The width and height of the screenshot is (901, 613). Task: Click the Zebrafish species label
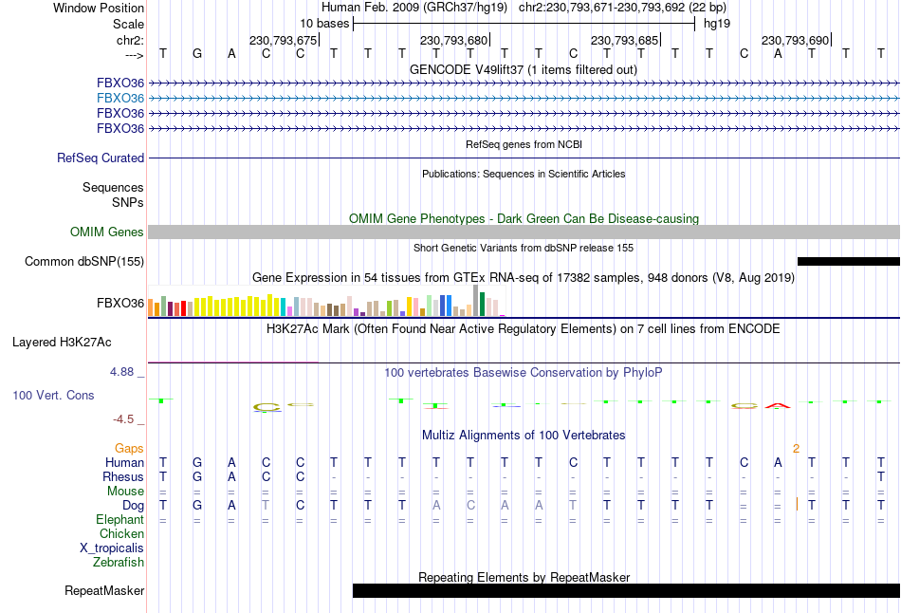(x=119, y=562)
